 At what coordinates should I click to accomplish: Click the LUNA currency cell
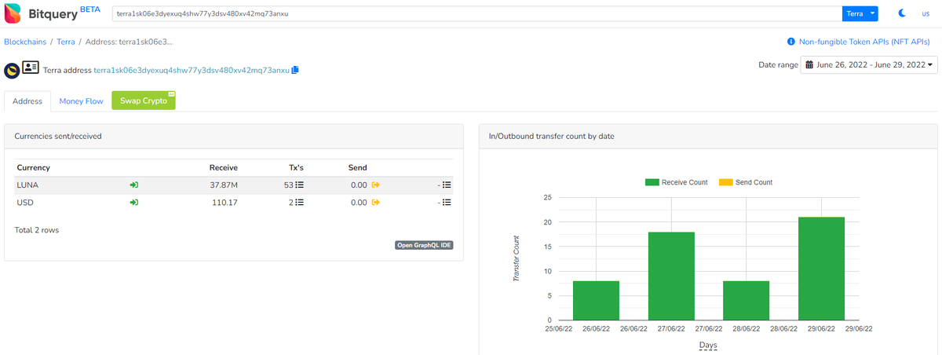pos(27,185)
